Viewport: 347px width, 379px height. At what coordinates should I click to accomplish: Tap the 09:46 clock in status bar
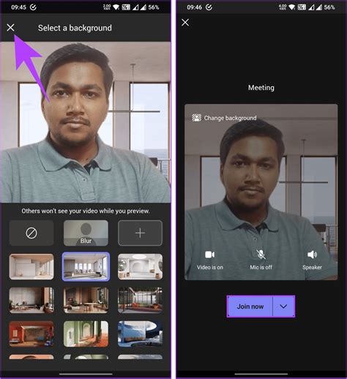click(x=194, y=7)
